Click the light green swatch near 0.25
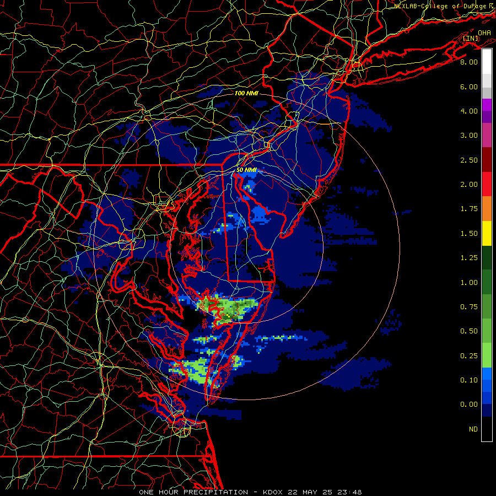Viewport: 496px width, 496px height. click(x=487, y=355)
